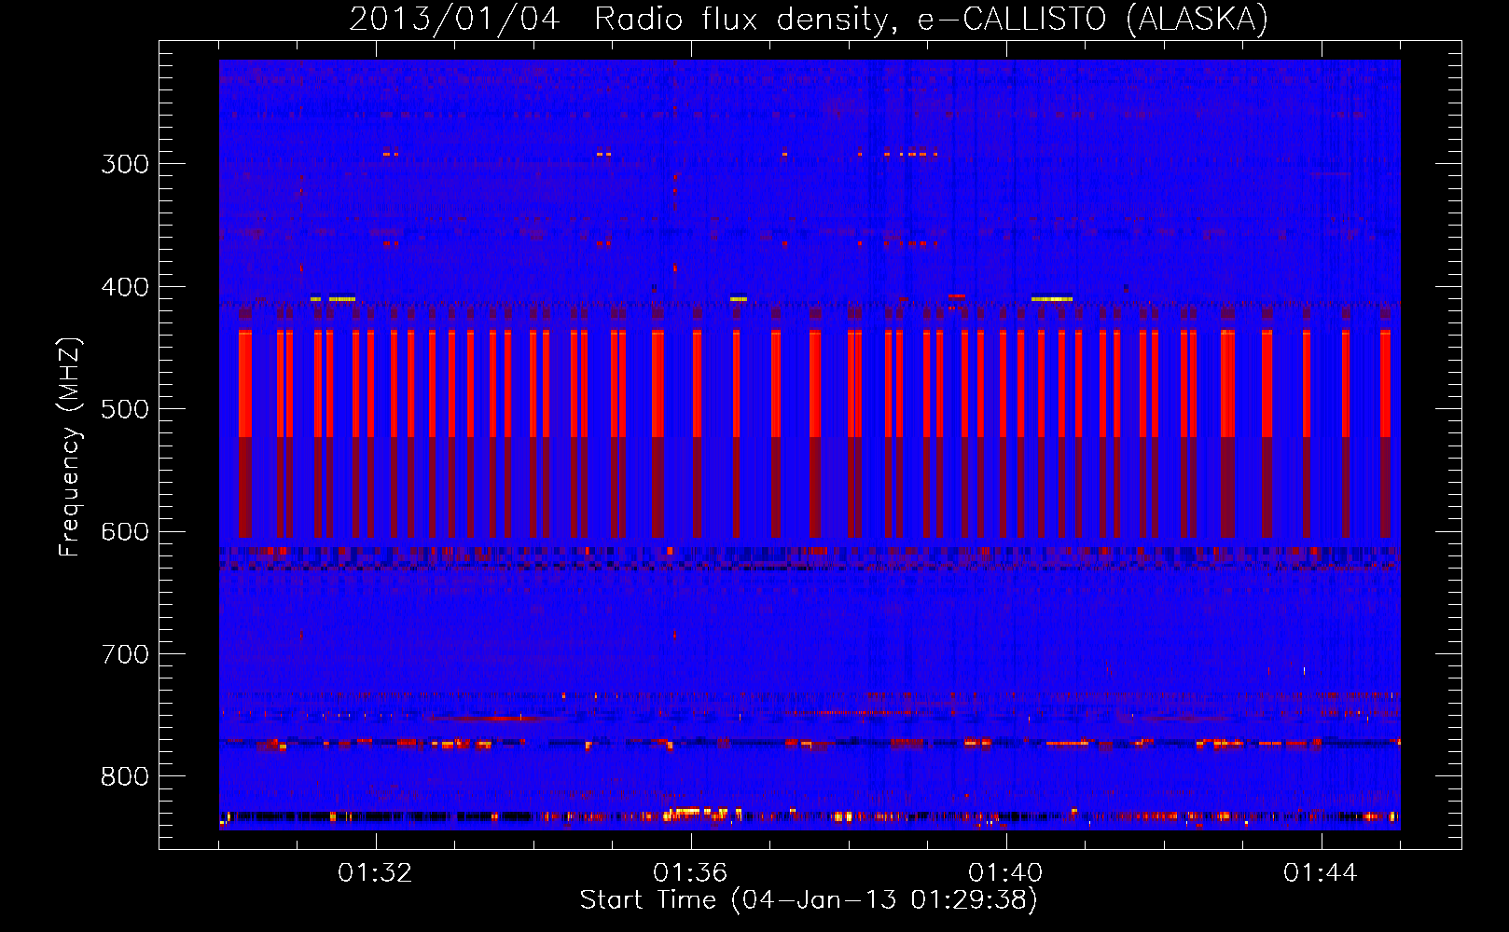Click the 400 frequency tick label
Screen dimensions: 1509x932
(x=125, y=287)
